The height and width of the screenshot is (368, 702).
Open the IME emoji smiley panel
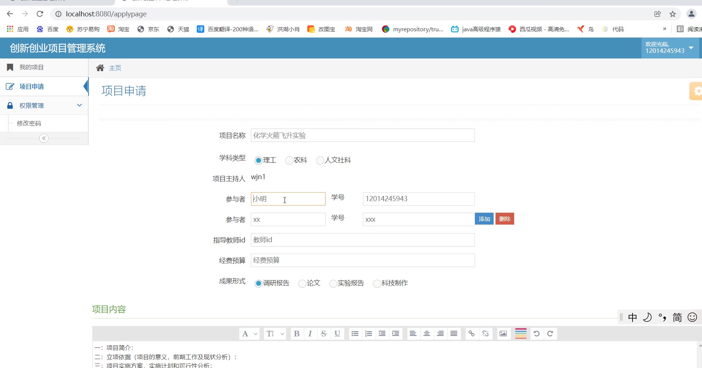click(x=692, y=317)
